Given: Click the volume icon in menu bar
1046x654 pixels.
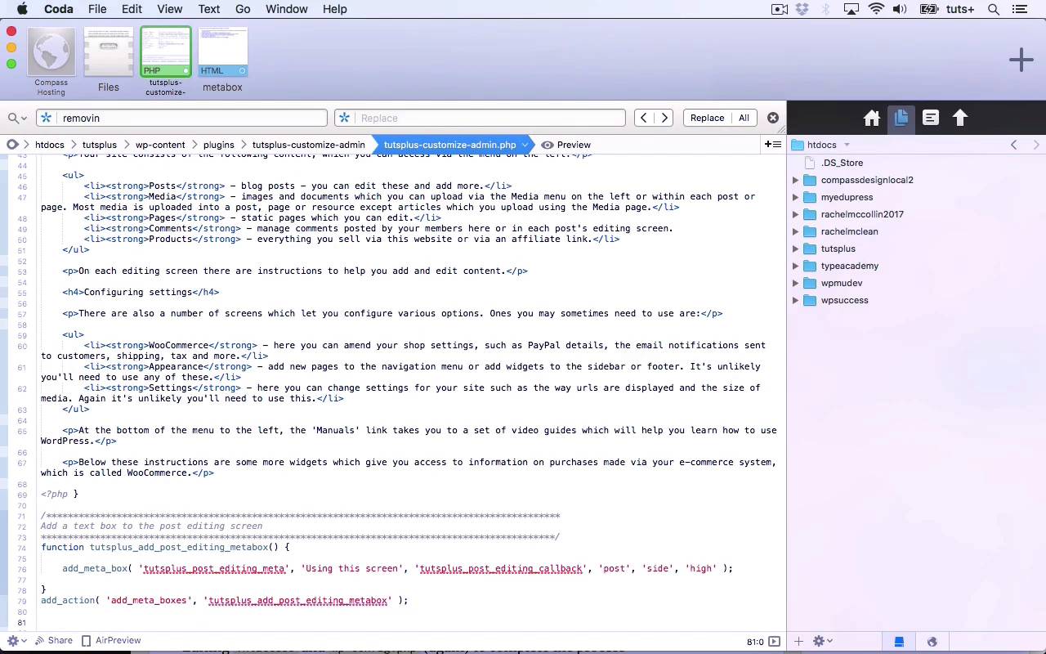Looking at the screenshot, I should coord(900,9).
